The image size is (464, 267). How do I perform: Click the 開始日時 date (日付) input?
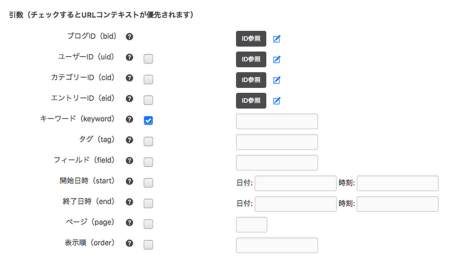(x=295, y=183)
